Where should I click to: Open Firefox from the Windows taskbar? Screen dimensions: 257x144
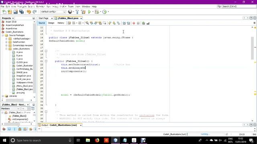point(97,140)
